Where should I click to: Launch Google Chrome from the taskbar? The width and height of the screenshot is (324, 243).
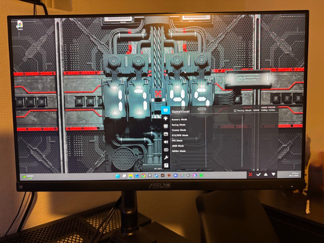pos(143,176)
